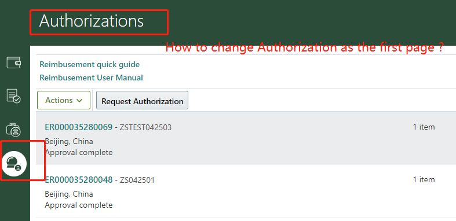Select the highlighted Authorizations sidebar icon

[x=14, y=164]
